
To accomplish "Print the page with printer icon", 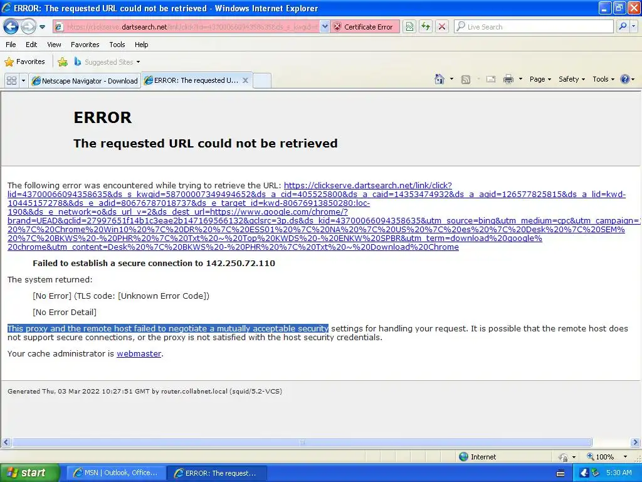I will click(x=508, y=79).
